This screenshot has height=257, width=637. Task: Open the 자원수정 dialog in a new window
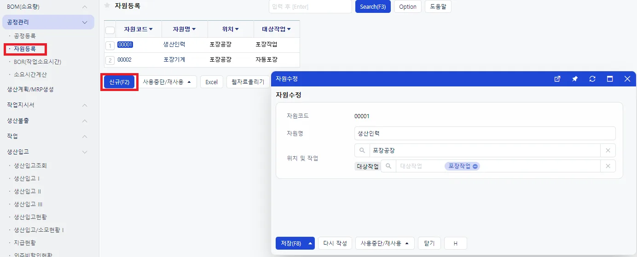(557, 79)
